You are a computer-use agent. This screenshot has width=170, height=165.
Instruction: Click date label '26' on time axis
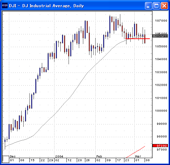coord(88,160)
